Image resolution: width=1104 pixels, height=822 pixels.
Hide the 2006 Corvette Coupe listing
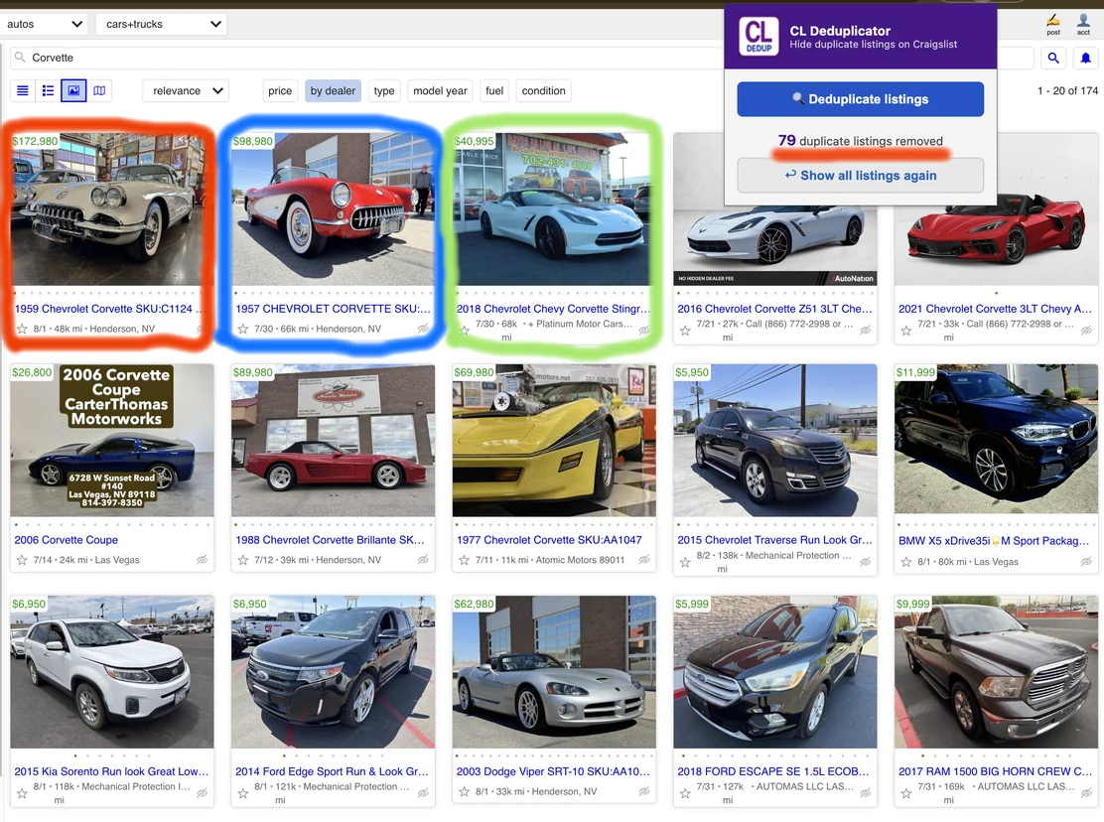pyautogui.click(x=203, y=560)
